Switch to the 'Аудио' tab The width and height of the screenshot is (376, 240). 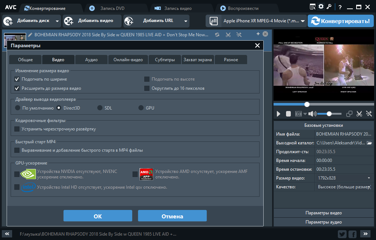click(91, 60)
